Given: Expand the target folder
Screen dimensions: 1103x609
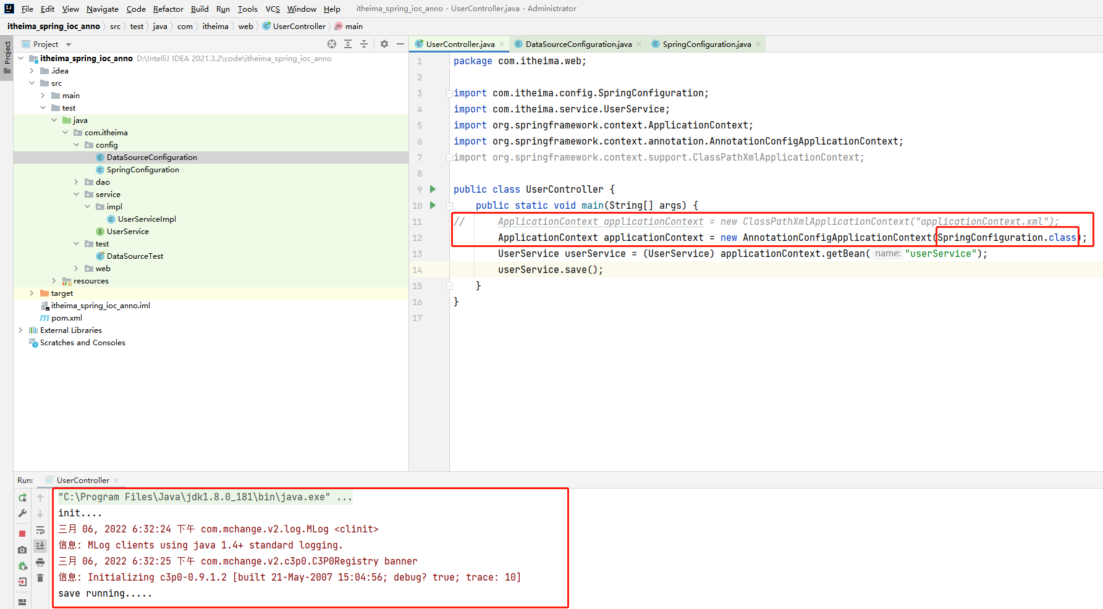Looking at the screenshot, I should coord(32,293).
